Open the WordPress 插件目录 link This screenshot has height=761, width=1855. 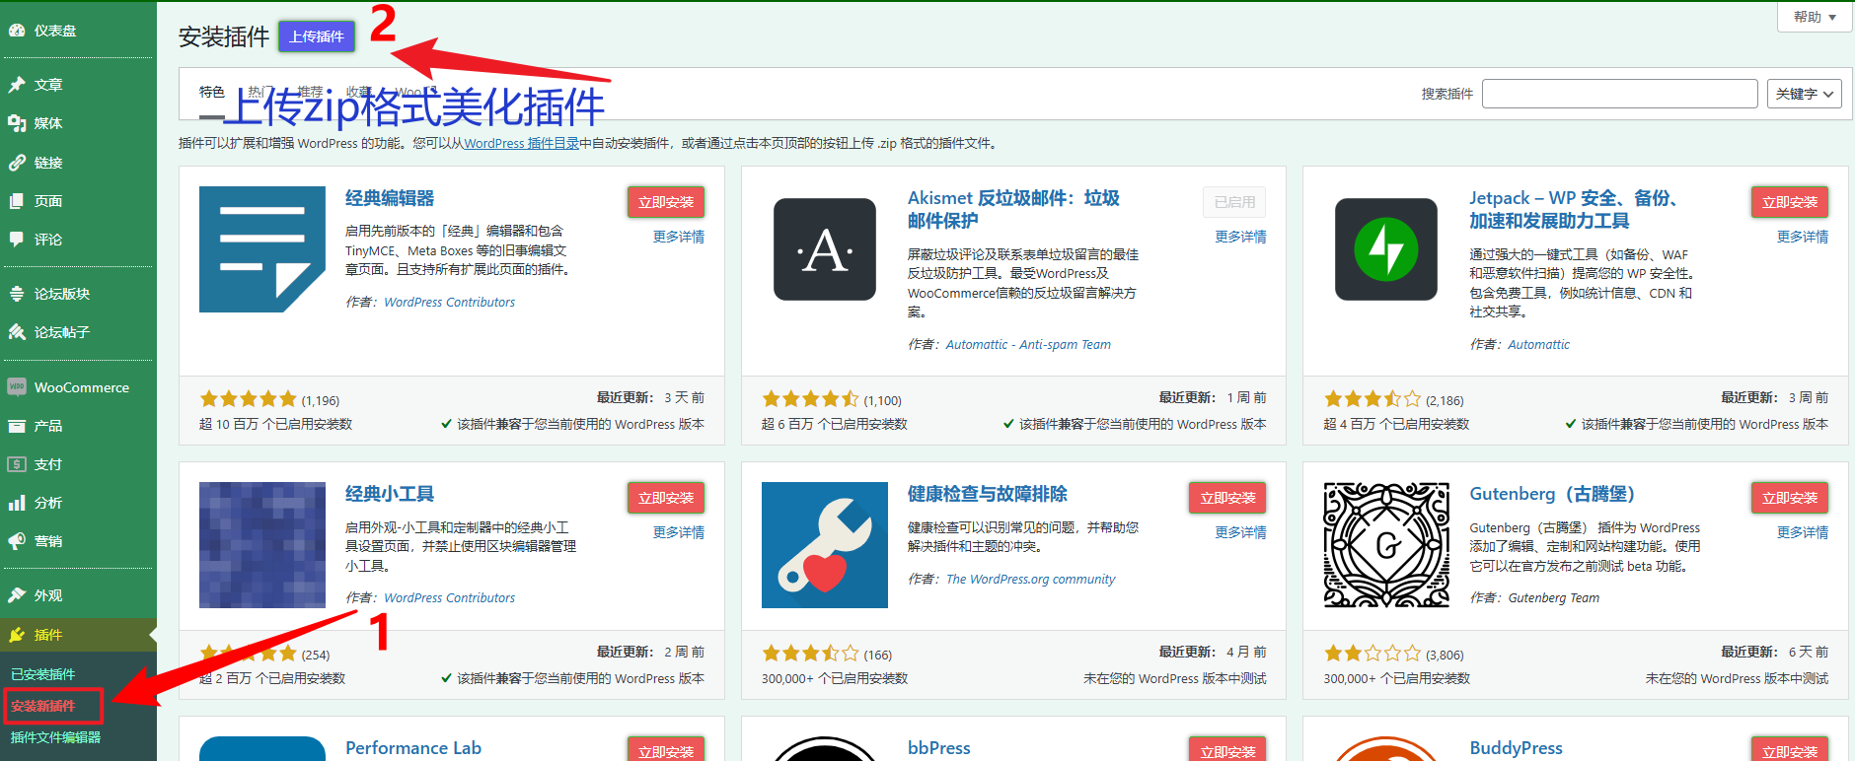pyautogui.click(x=521, y=144)
